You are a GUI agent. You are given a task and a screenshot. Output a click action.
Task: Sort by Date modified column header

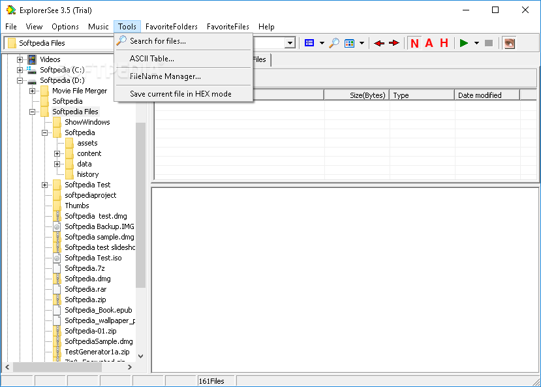487,95
